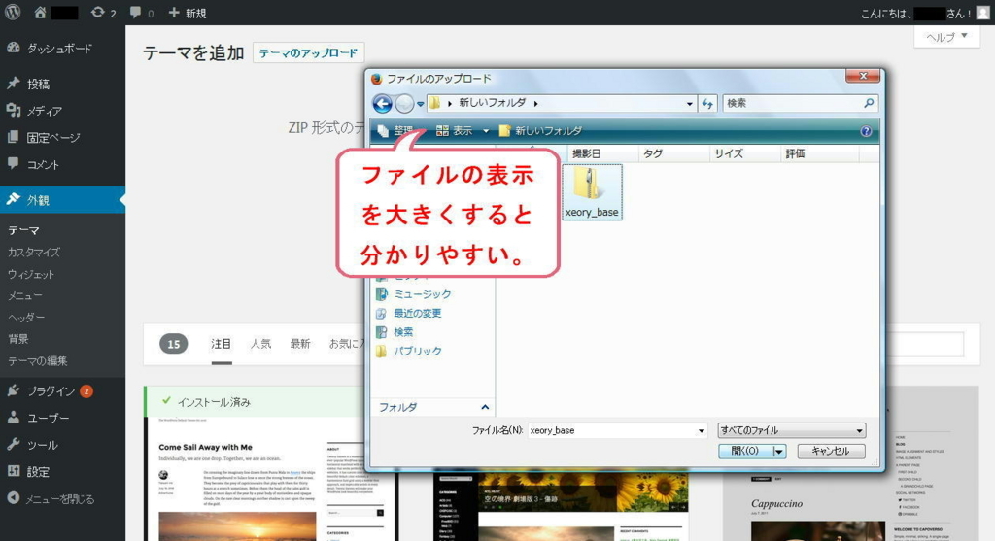Select the xeory_base zip file
This screenshot has width=995, height=541.
click(592, 192)
